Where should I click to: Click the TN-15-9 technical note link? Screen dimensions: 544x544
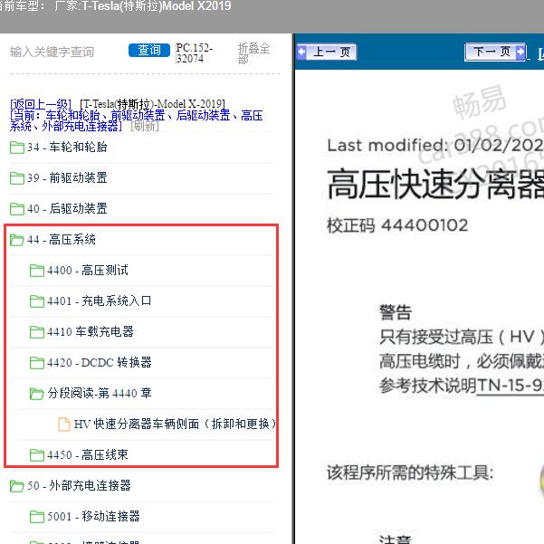coord(511,386)
